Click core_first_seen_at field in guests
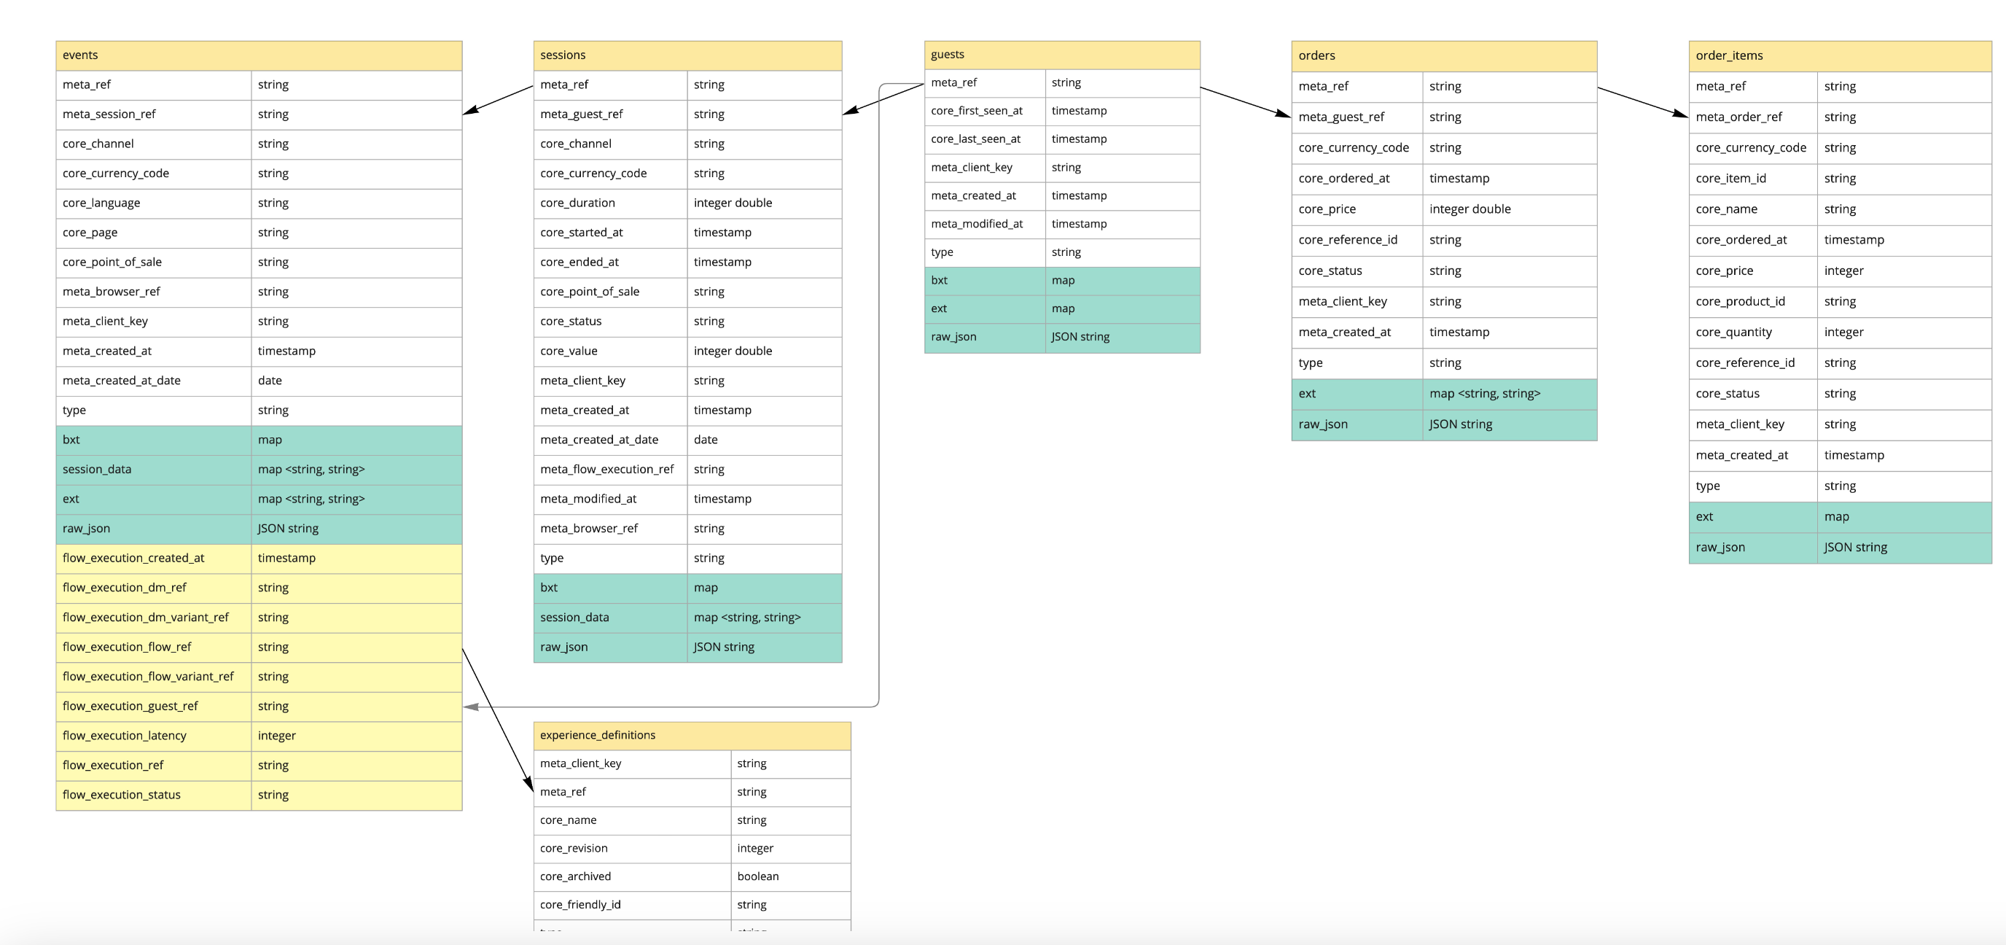Screen dimensions: 2006x945 click(x=977, y=111)
